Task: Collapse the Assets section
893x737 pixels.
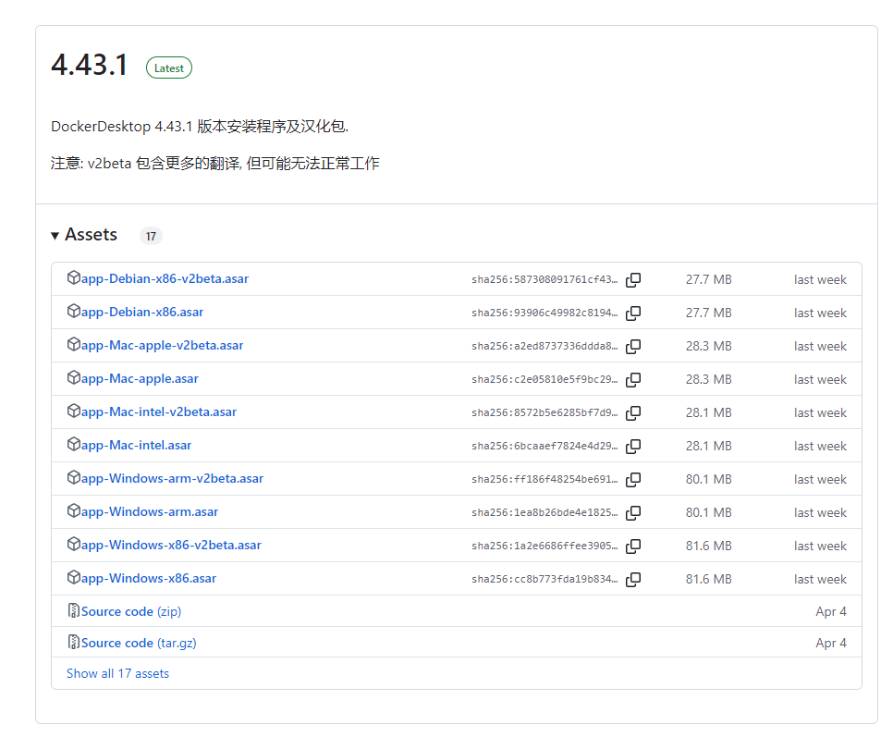Action: coord(84,235)
